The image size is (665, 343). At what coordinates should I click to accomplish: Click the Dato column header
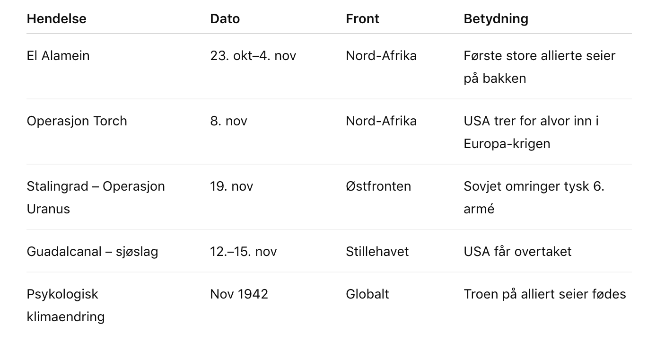(225, 18)
